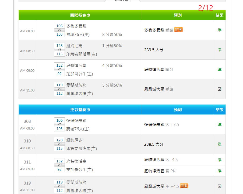Click the VS icon for 底特律活塞 in 國際盤賽事
This screenshot has width=243, height=194.
[x=59, y=69]
